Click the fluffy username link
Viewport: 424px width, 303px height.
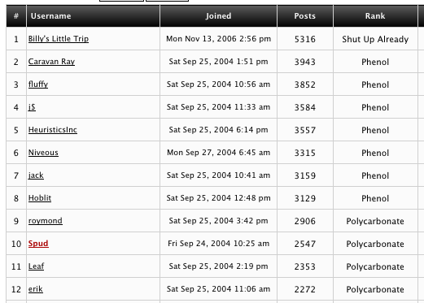click(38, 84)
